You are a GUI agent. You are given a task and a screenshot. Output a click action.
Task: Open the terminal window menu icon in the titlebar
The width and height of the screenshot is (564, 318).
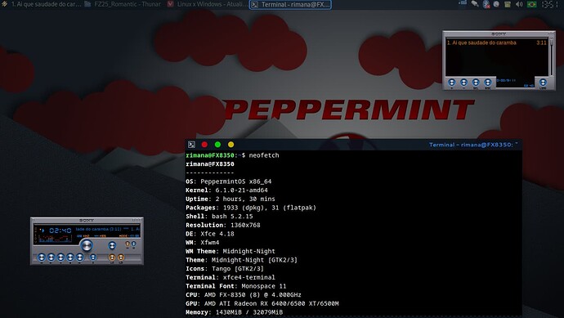(x=191, y=145)
